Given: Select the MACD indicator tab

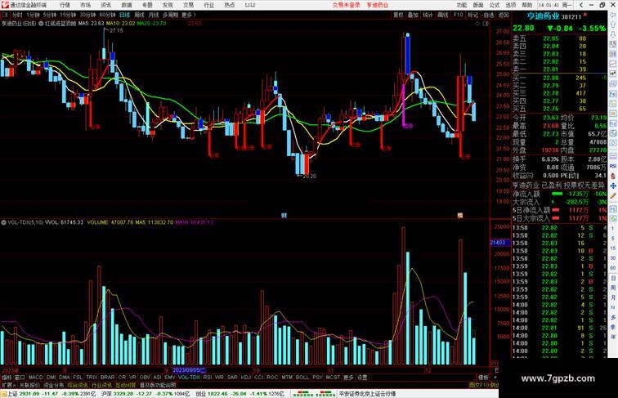Looking at the screenshot, I should point(35,378).
